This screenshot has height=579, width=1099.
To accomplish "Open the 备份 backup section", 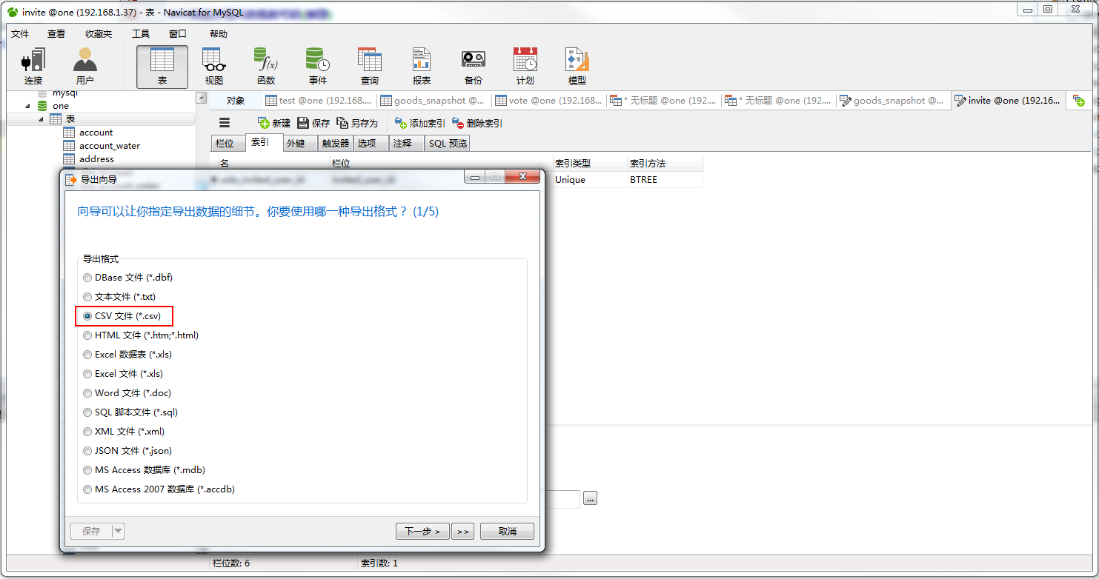I will coord(474,67).
